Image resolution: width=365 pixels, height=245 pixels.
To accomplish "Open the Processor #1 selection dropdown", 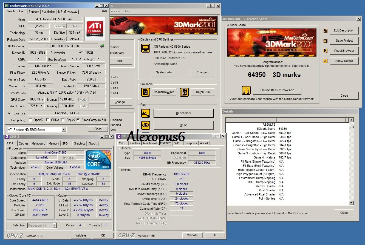I will coord(54,226).
